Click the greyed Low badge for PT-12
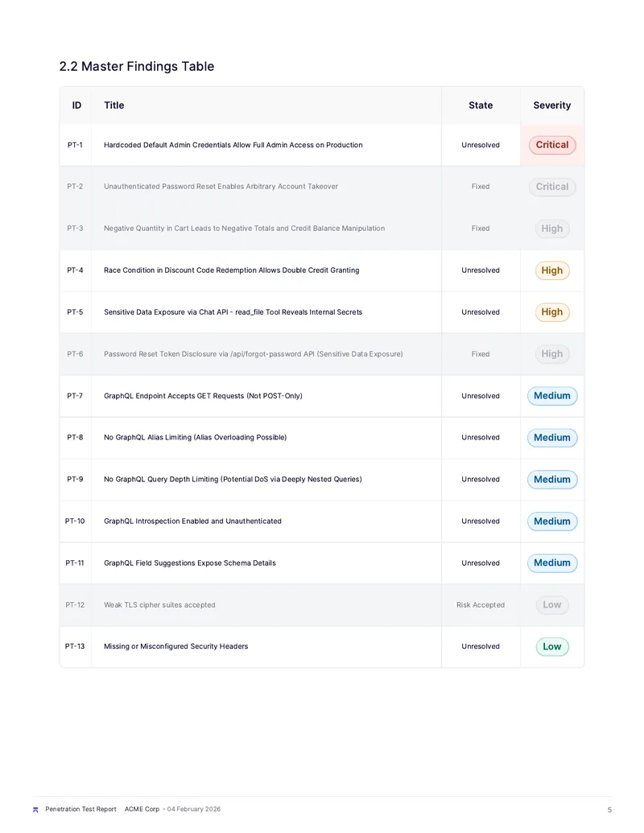 (x=552, y=604)
